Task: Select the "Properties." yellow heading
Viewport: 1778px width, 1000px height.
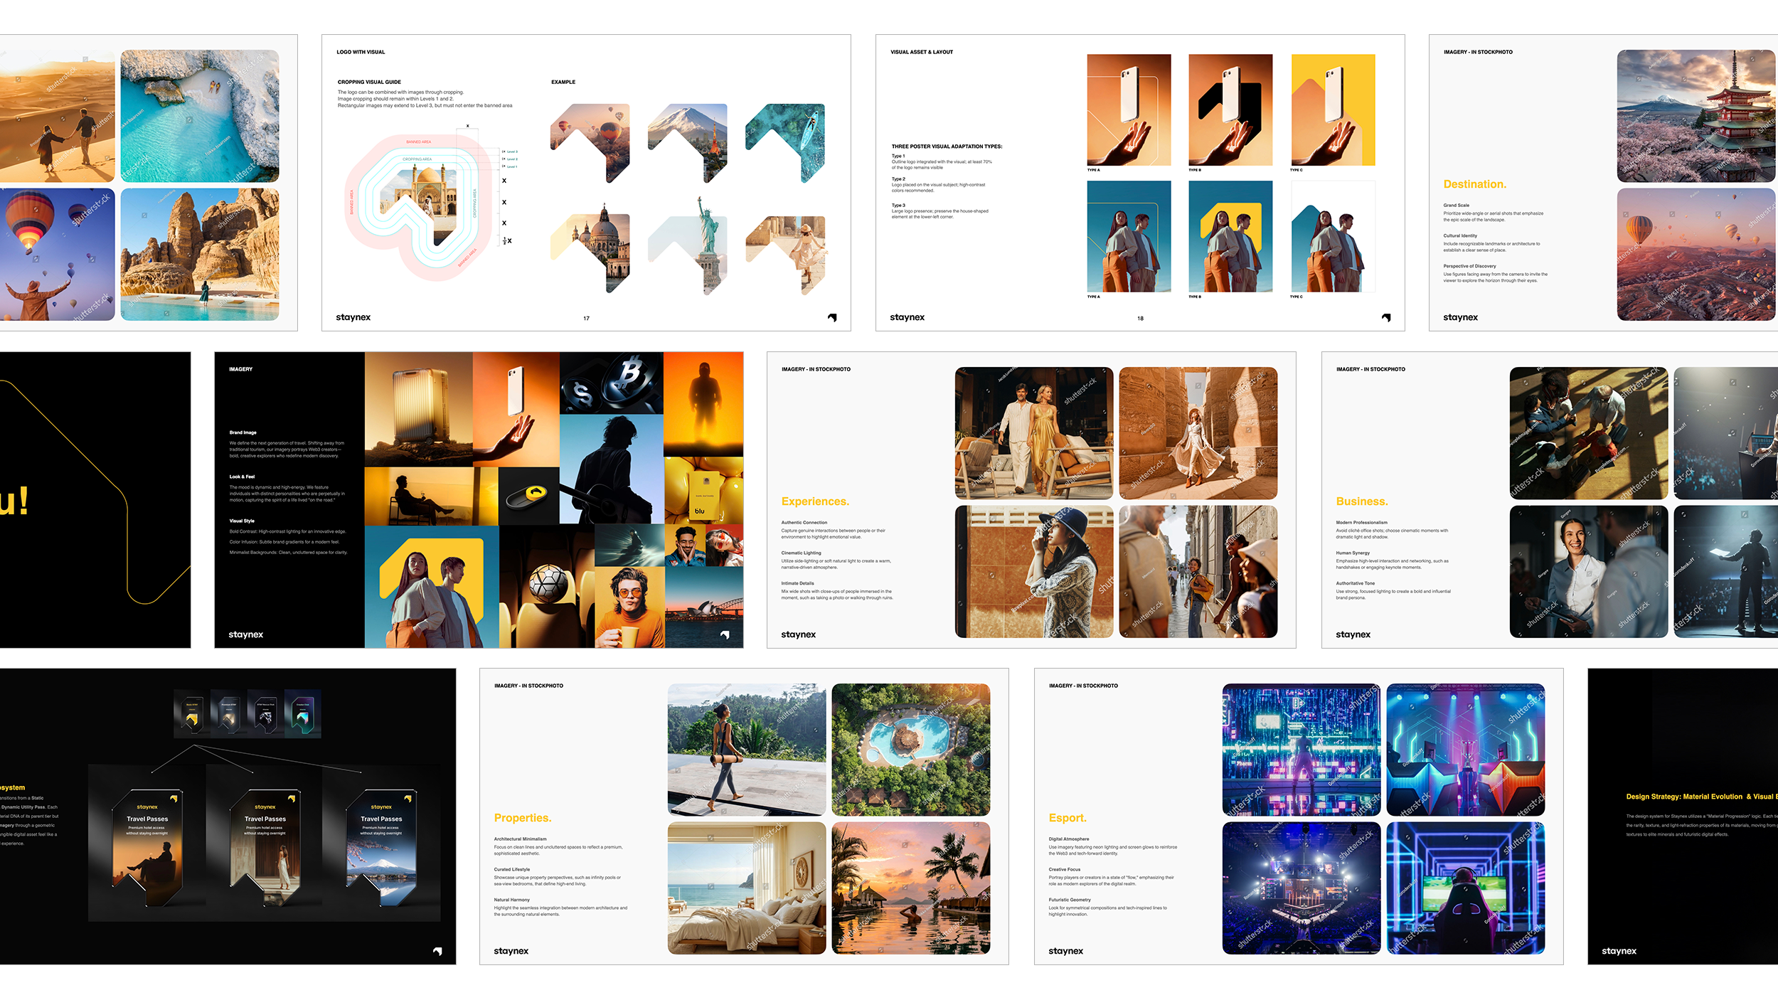Action: pyautogui.click(x=523, y=818)
